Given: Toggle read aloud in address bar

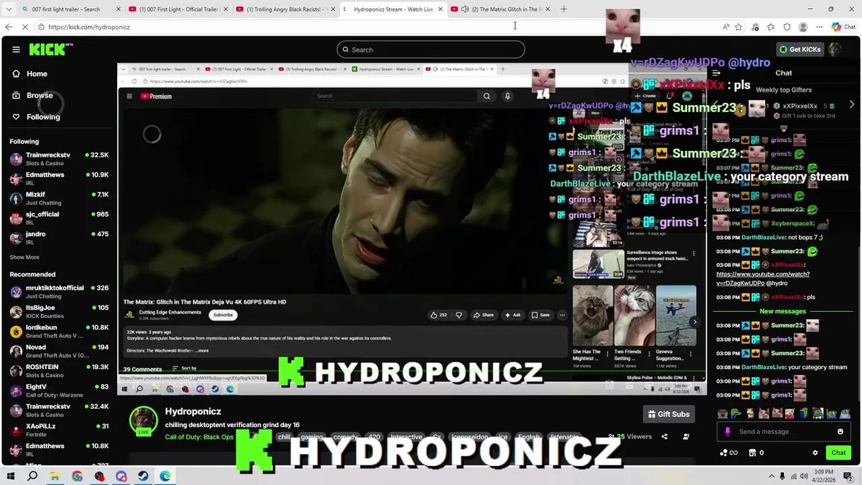Looking at the screenshot, I should [726, 27].
